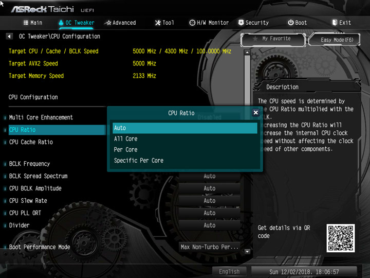Image resolution: width=370 pixels, height=278 pixels.
Task: Switch to the OC Tweaker tab
Action: pos(77,23)
